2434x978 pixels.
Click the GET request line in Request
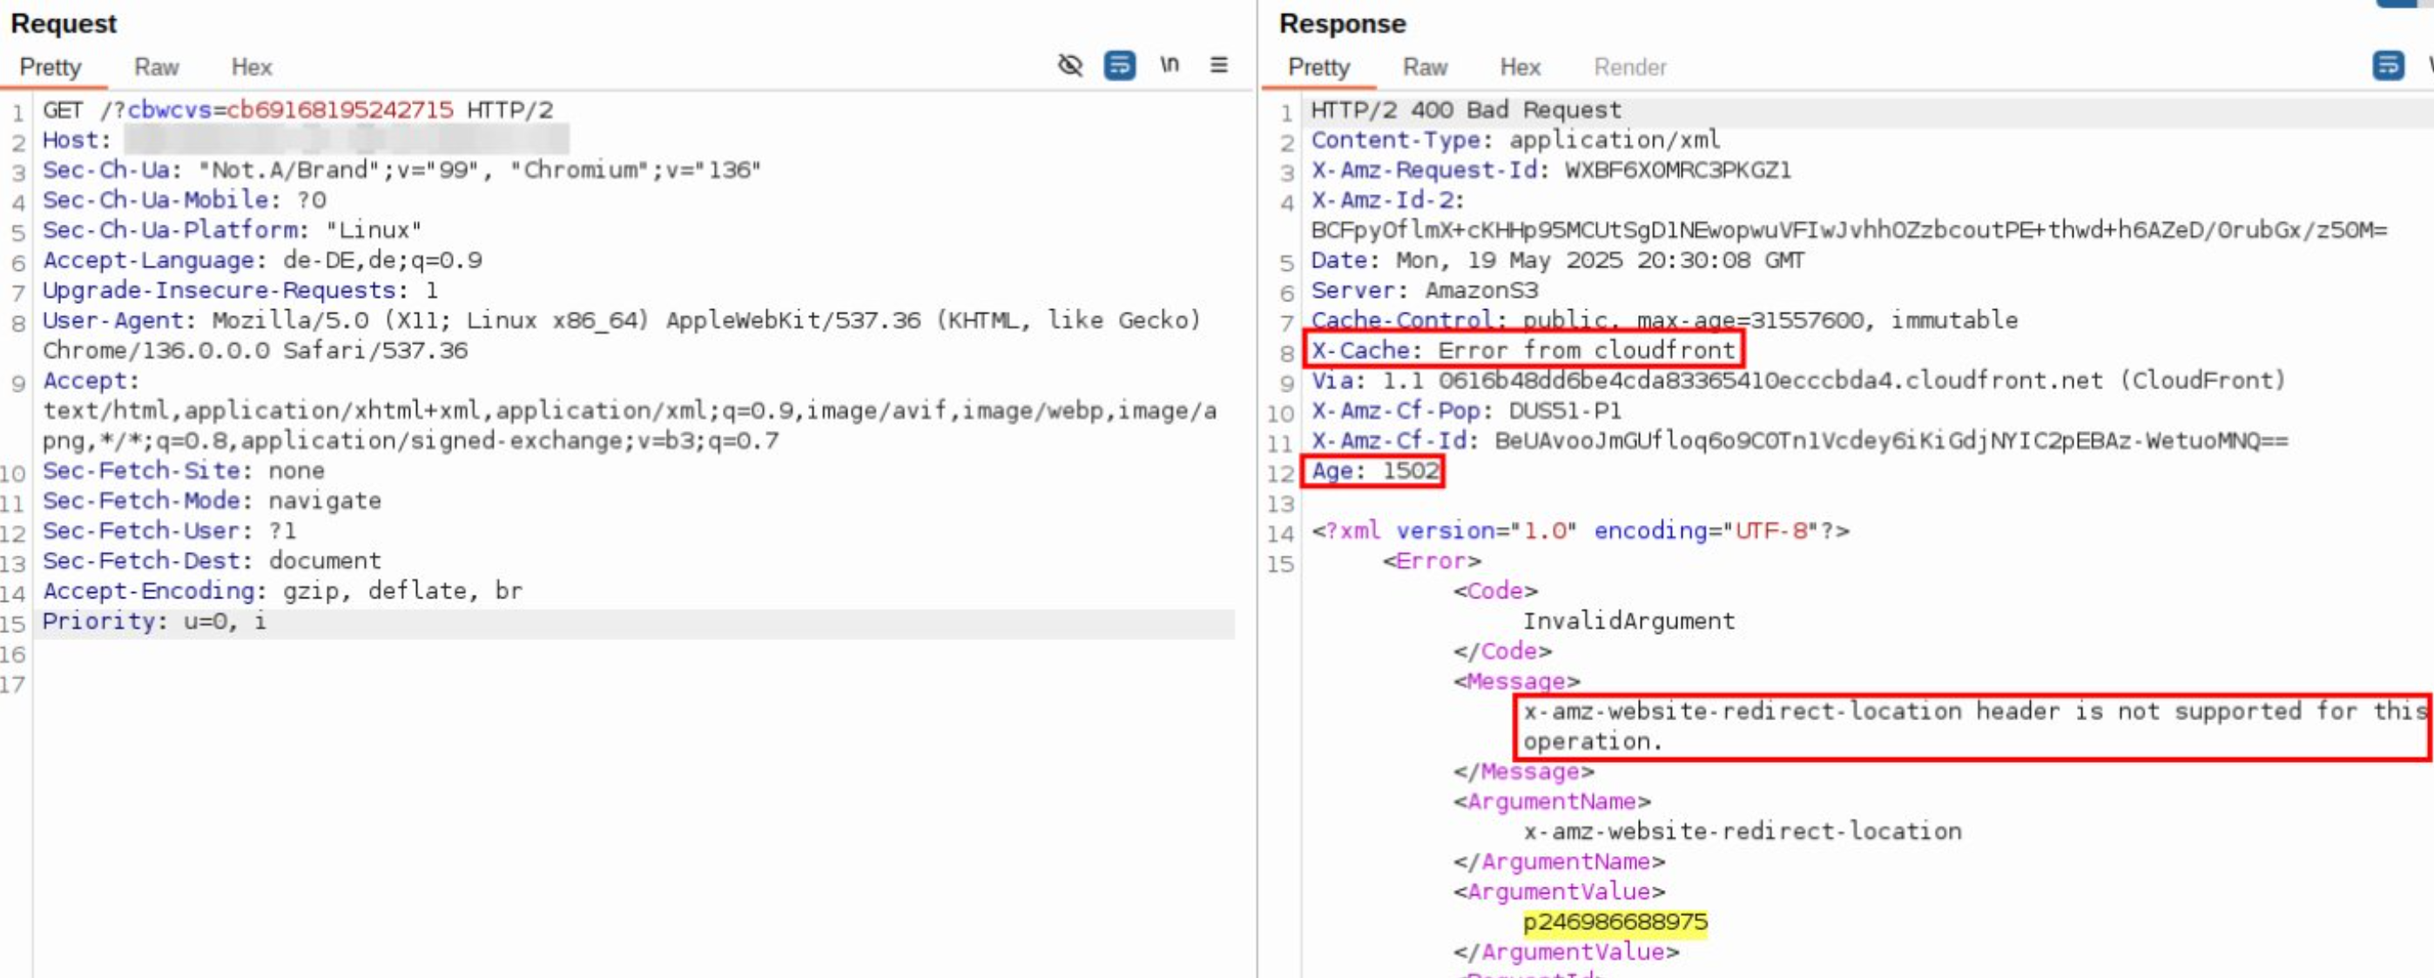(298, 110)
